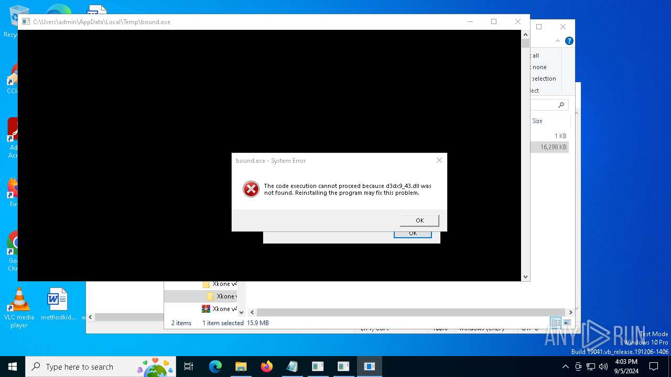The width and height of the screenshot is (671, 377).
Task: Open Task View from the taskbar
Action: coord(189,367)
